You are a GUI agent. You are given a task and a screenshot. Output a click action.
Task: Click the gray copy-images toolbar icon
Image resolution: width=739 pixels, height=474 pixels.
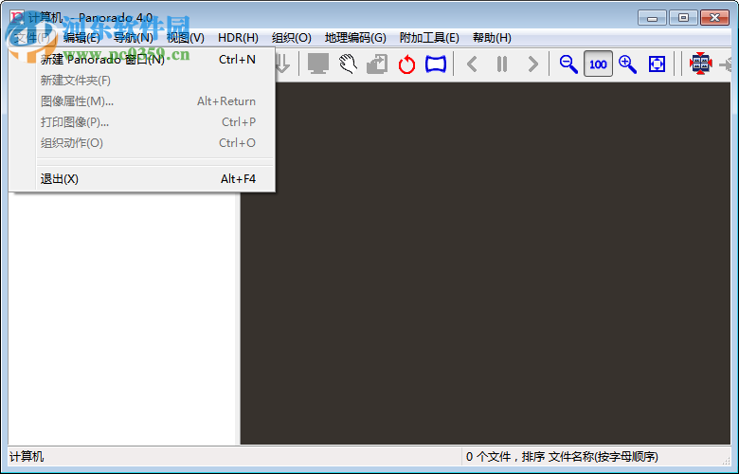pyautogui.click(x=377, y=64)
